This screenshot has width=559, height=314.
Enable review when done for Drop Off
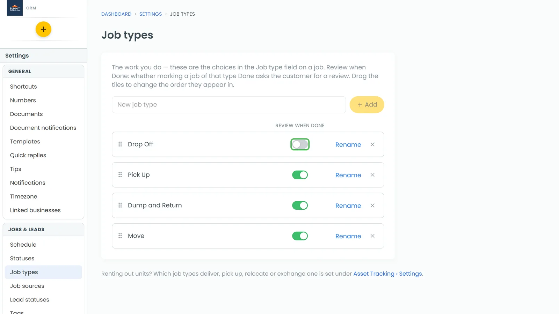(300, 144)
